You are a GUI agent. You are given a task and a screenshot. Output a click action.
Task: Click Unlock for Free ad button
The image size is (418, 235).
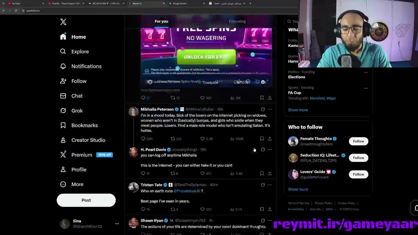coord(206,57)
